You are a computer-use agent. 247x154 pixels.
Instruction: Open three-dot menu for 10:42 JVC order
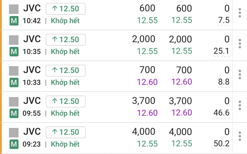240,13
